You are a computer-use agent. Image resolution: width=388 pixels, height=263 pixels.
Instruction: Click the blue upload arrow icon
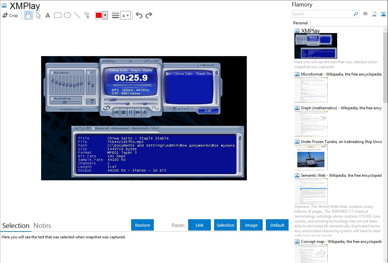[x=383, y=14]
